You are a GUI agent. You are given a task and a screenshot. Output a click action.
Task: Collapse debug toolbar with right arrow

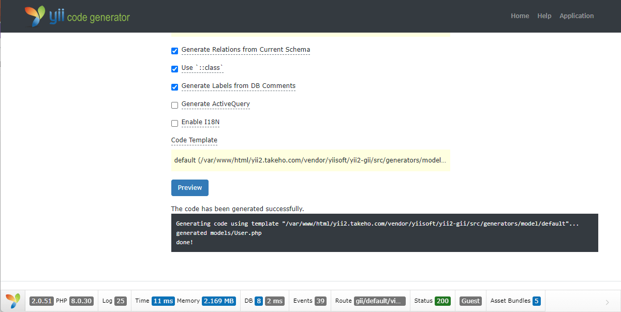pos(607,302)
